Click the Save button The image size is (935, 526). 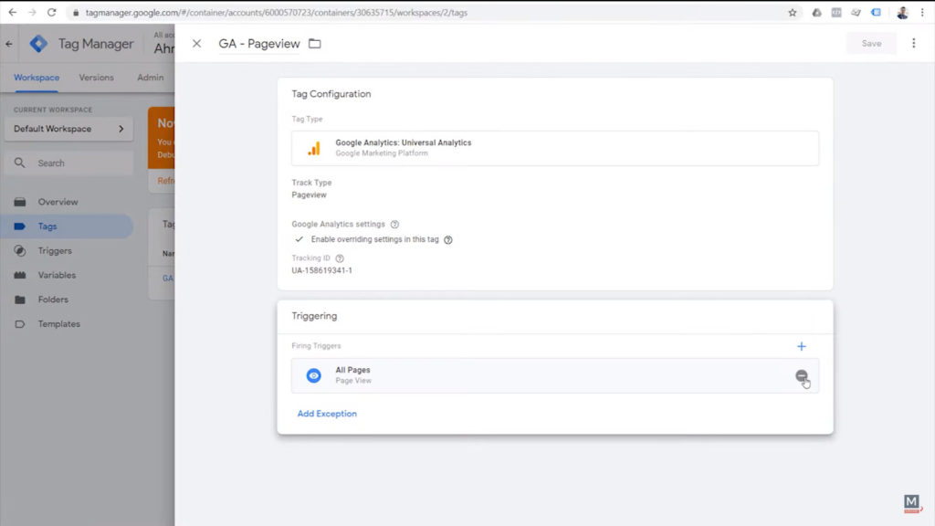[871, 43]
